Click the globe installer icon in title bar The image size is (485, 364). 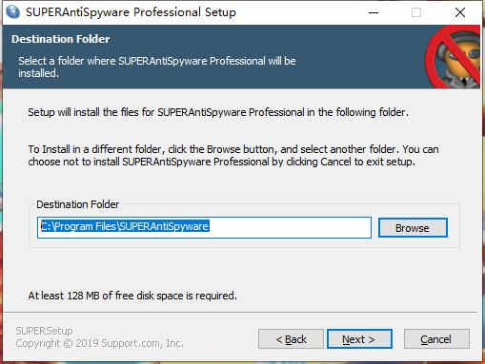click(12, 12)
